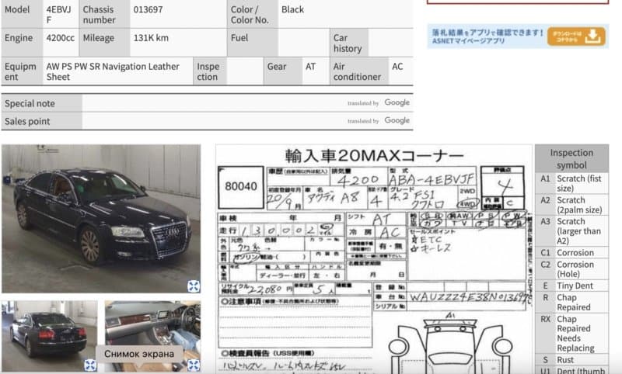The image size is (622, 374).
Task: Open the auction inspection sheet image
Action: (x=374, y=259)
